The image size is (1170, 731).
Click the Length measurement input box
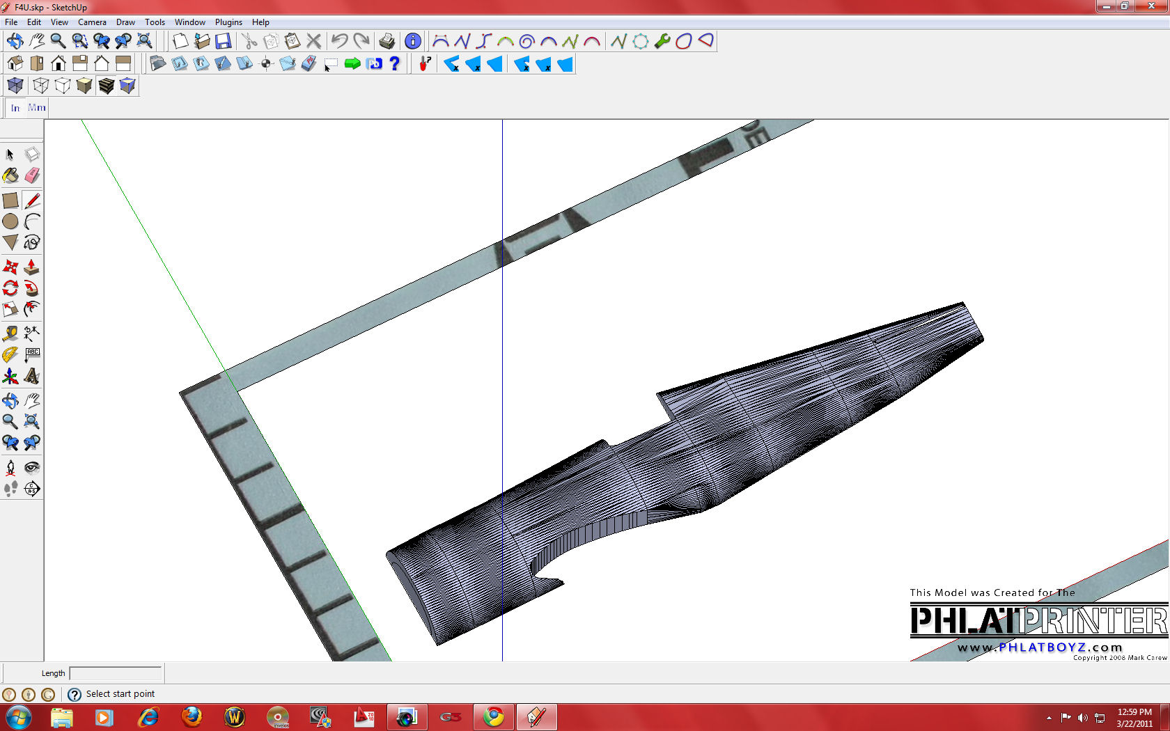tap(116, 673)
